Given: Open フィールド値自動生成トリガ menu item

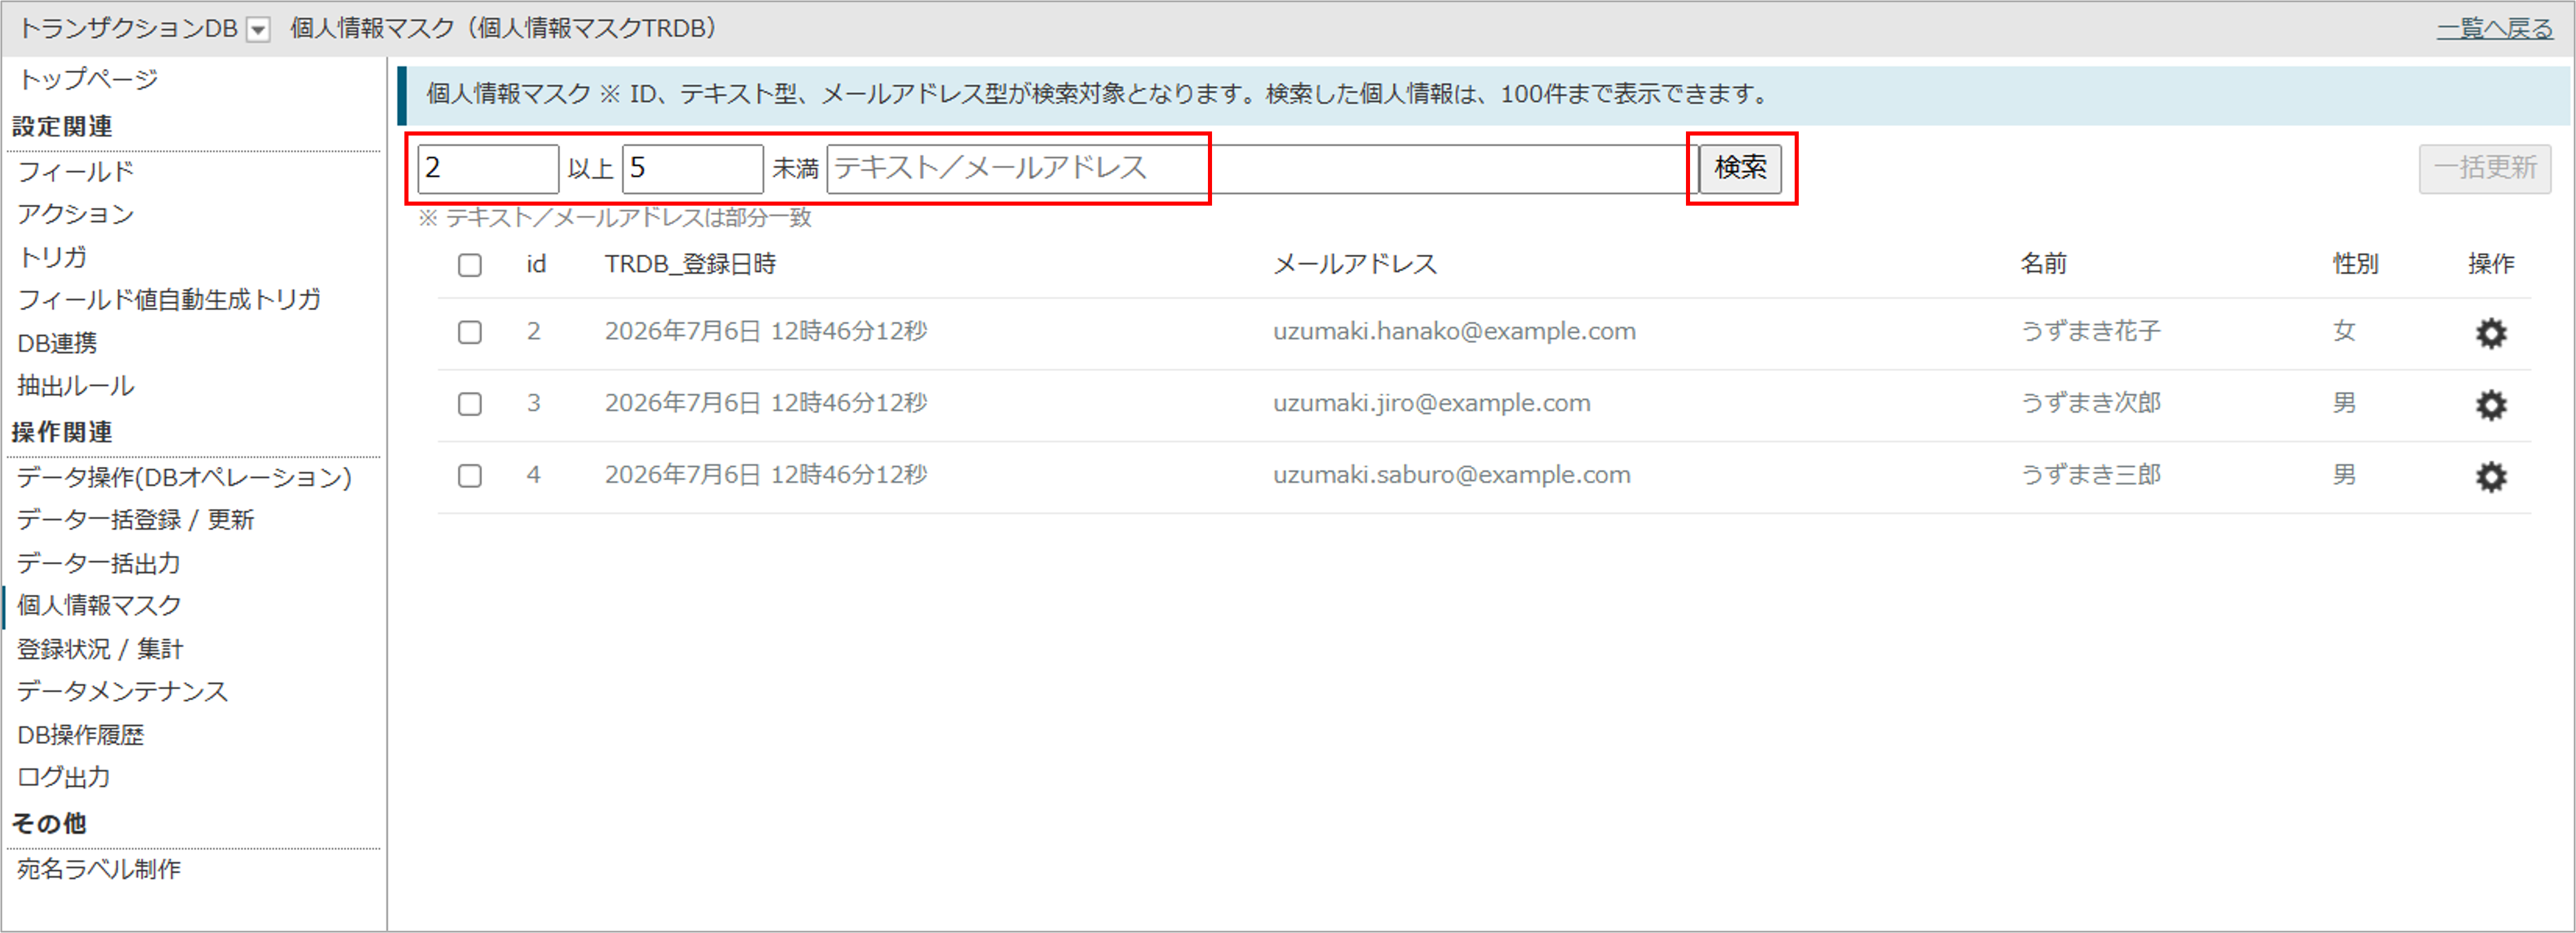Looking at the screenshot, I should (169, 299).
